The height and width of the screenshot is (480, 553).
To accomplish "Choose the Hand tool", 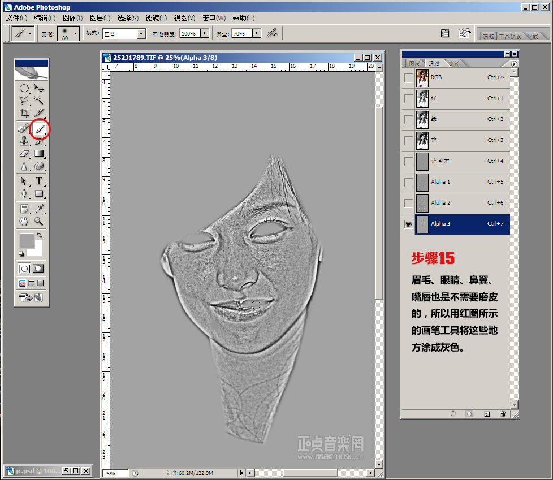I will tap(24, 221).
